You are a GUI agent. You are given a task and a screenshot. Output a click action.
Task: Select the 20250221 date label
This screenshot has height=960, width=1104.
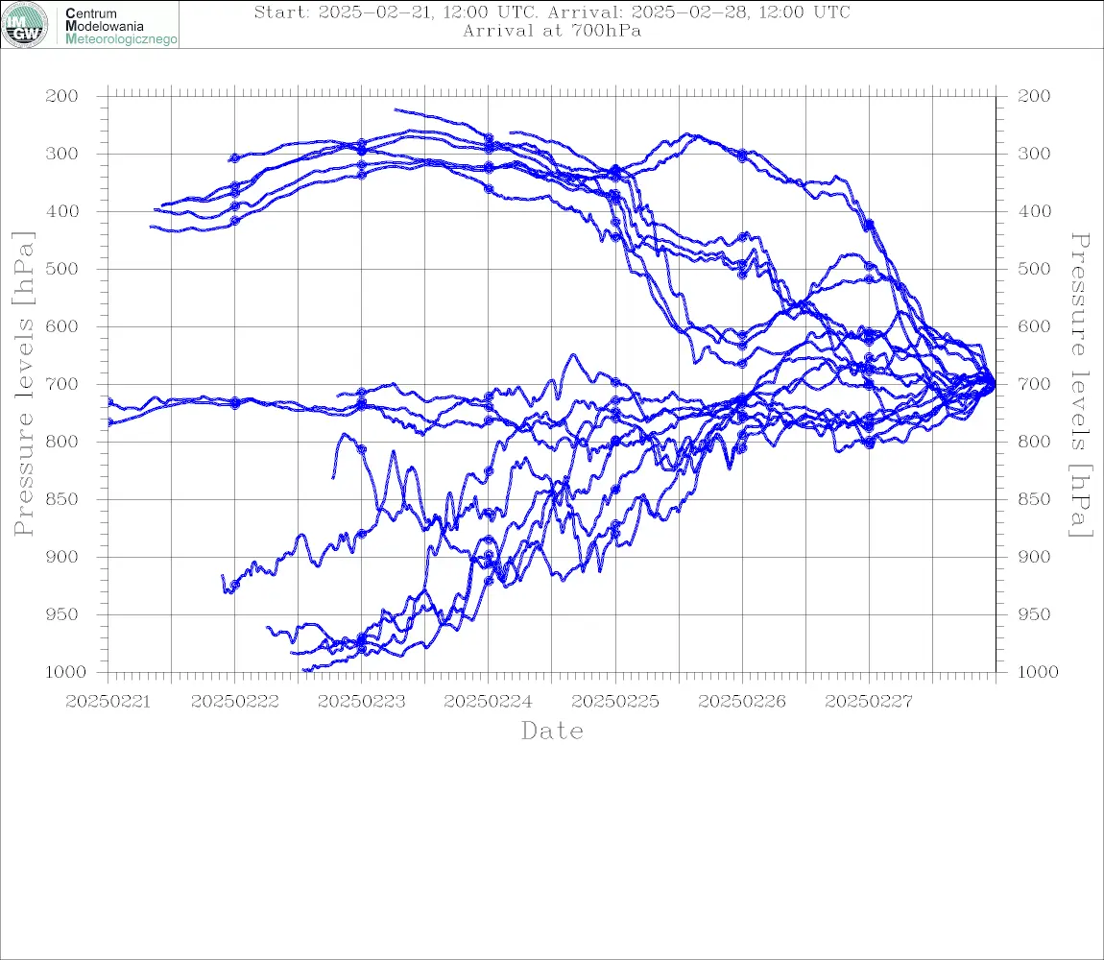pos(108,702)
